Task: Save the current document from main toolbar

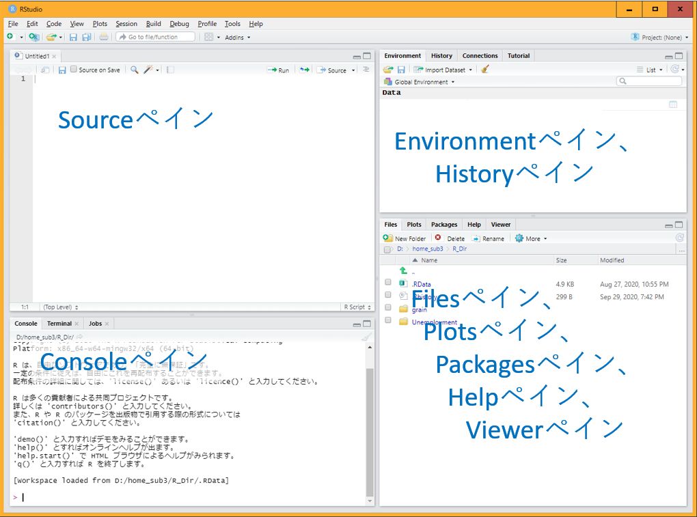Action: point(73,38)
